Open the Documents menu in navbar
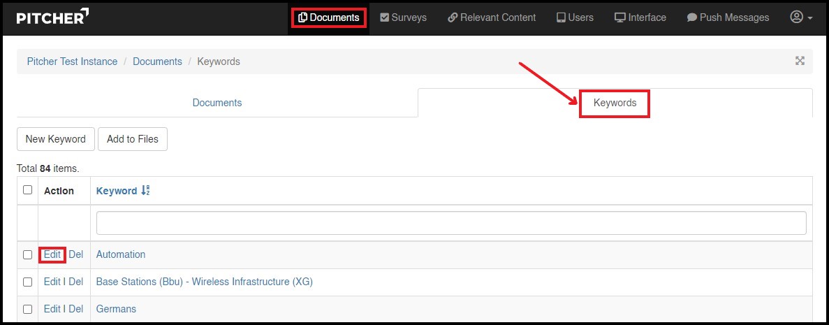Screen dimensions: 829x325 click(328, 17)
